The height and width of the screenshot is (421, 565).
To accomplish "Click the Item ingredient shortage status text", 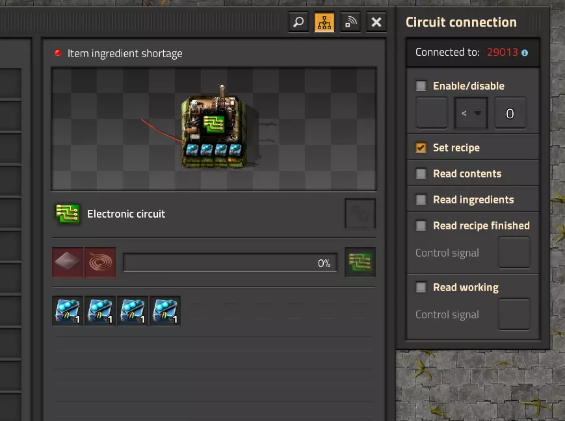I will click(125, 53).
